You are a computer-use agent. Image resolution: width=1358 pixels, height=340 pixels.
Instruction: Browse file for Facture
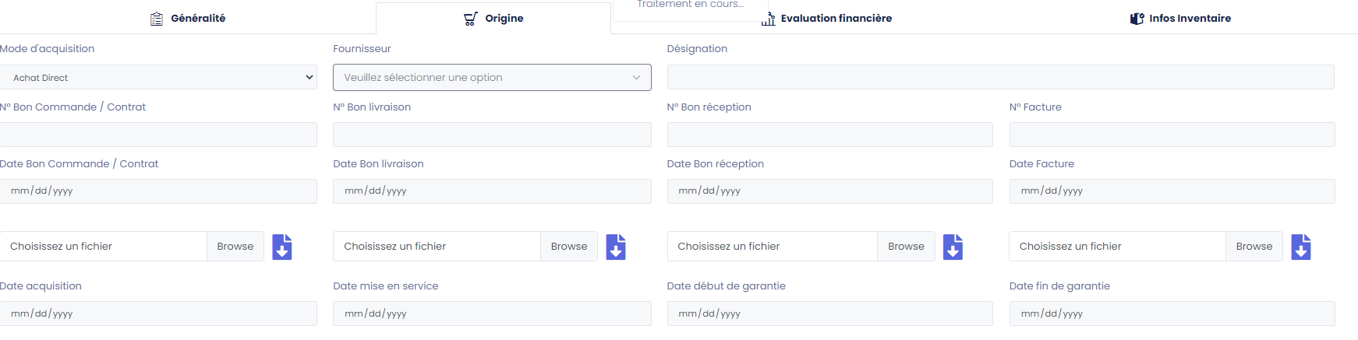point(1254,247)
